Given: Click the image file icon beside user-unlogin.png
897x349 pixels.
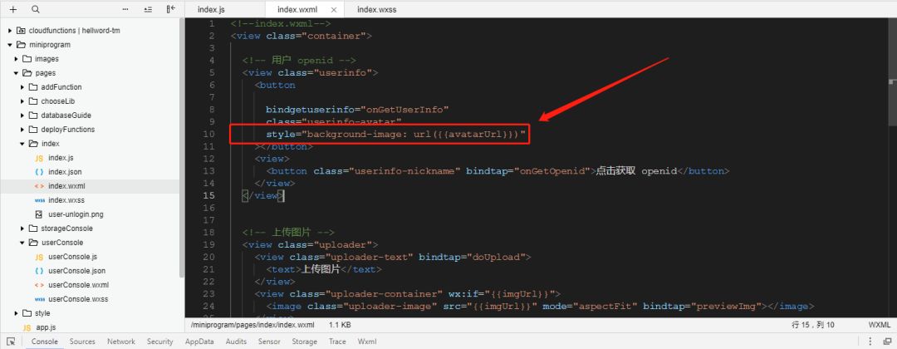Looking at the screenshot, I should pos(39,214).
